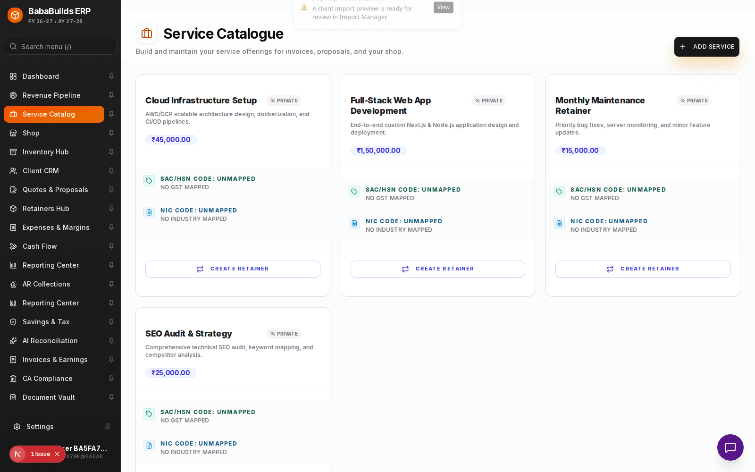Click the Invoices & Earnings icon
Viewport: 755px width, 472px height.
pyautogui.click(x=13, y=360)
